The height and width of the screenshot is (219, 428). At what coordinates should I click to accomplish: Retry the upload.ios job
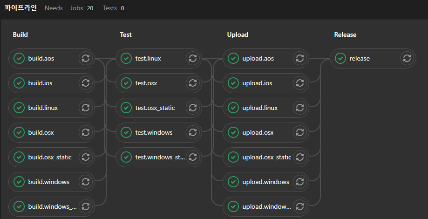tap(300, 83)
